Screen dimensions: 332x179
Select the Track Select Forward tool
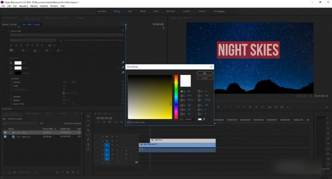coord(88,121)
